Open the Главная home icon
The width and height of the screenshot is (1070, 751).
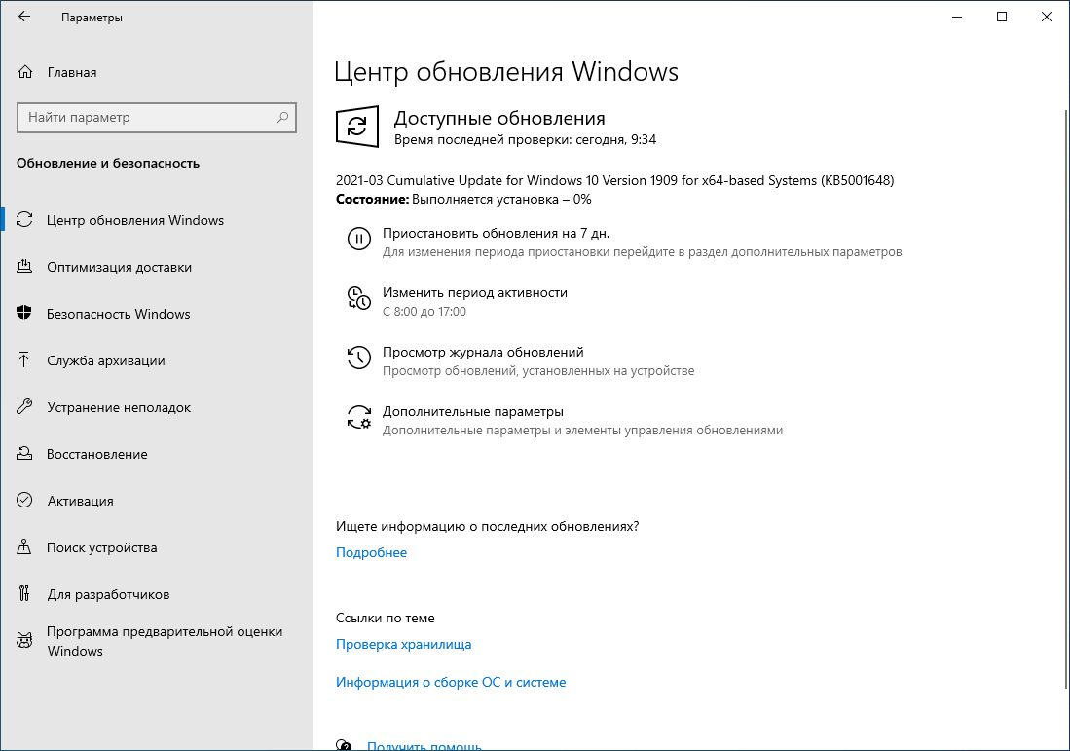pyautogui.click(x=23, y=71)
